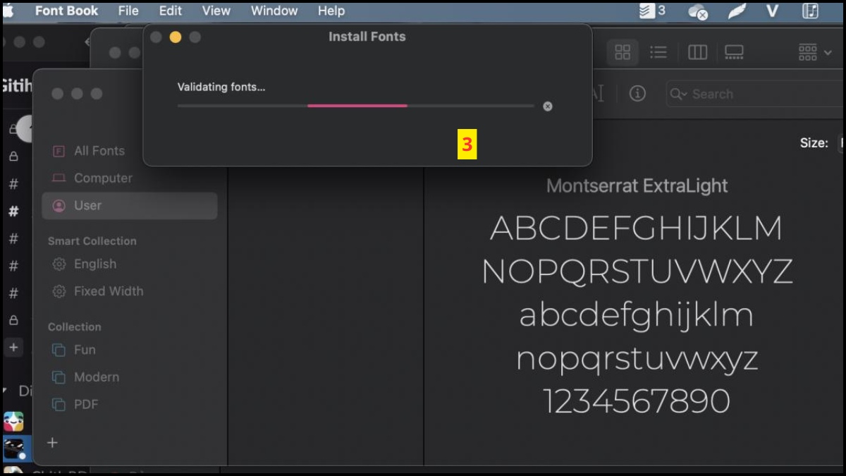846x476 pixels.
Task: Select the Modern collection
Action: pos(97,377)
